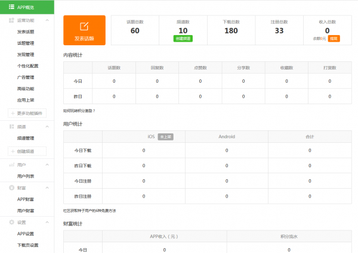Click the 余额0元 text
The height and width of the screenshot is (253, 358).
(319, 39)
